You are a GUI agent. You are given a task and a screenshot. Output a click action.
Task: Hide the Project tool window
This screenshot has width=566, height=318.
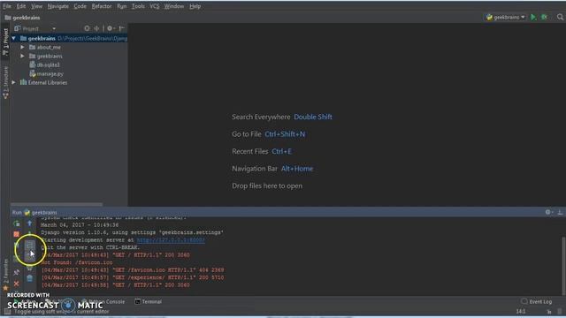click(122, 28)
